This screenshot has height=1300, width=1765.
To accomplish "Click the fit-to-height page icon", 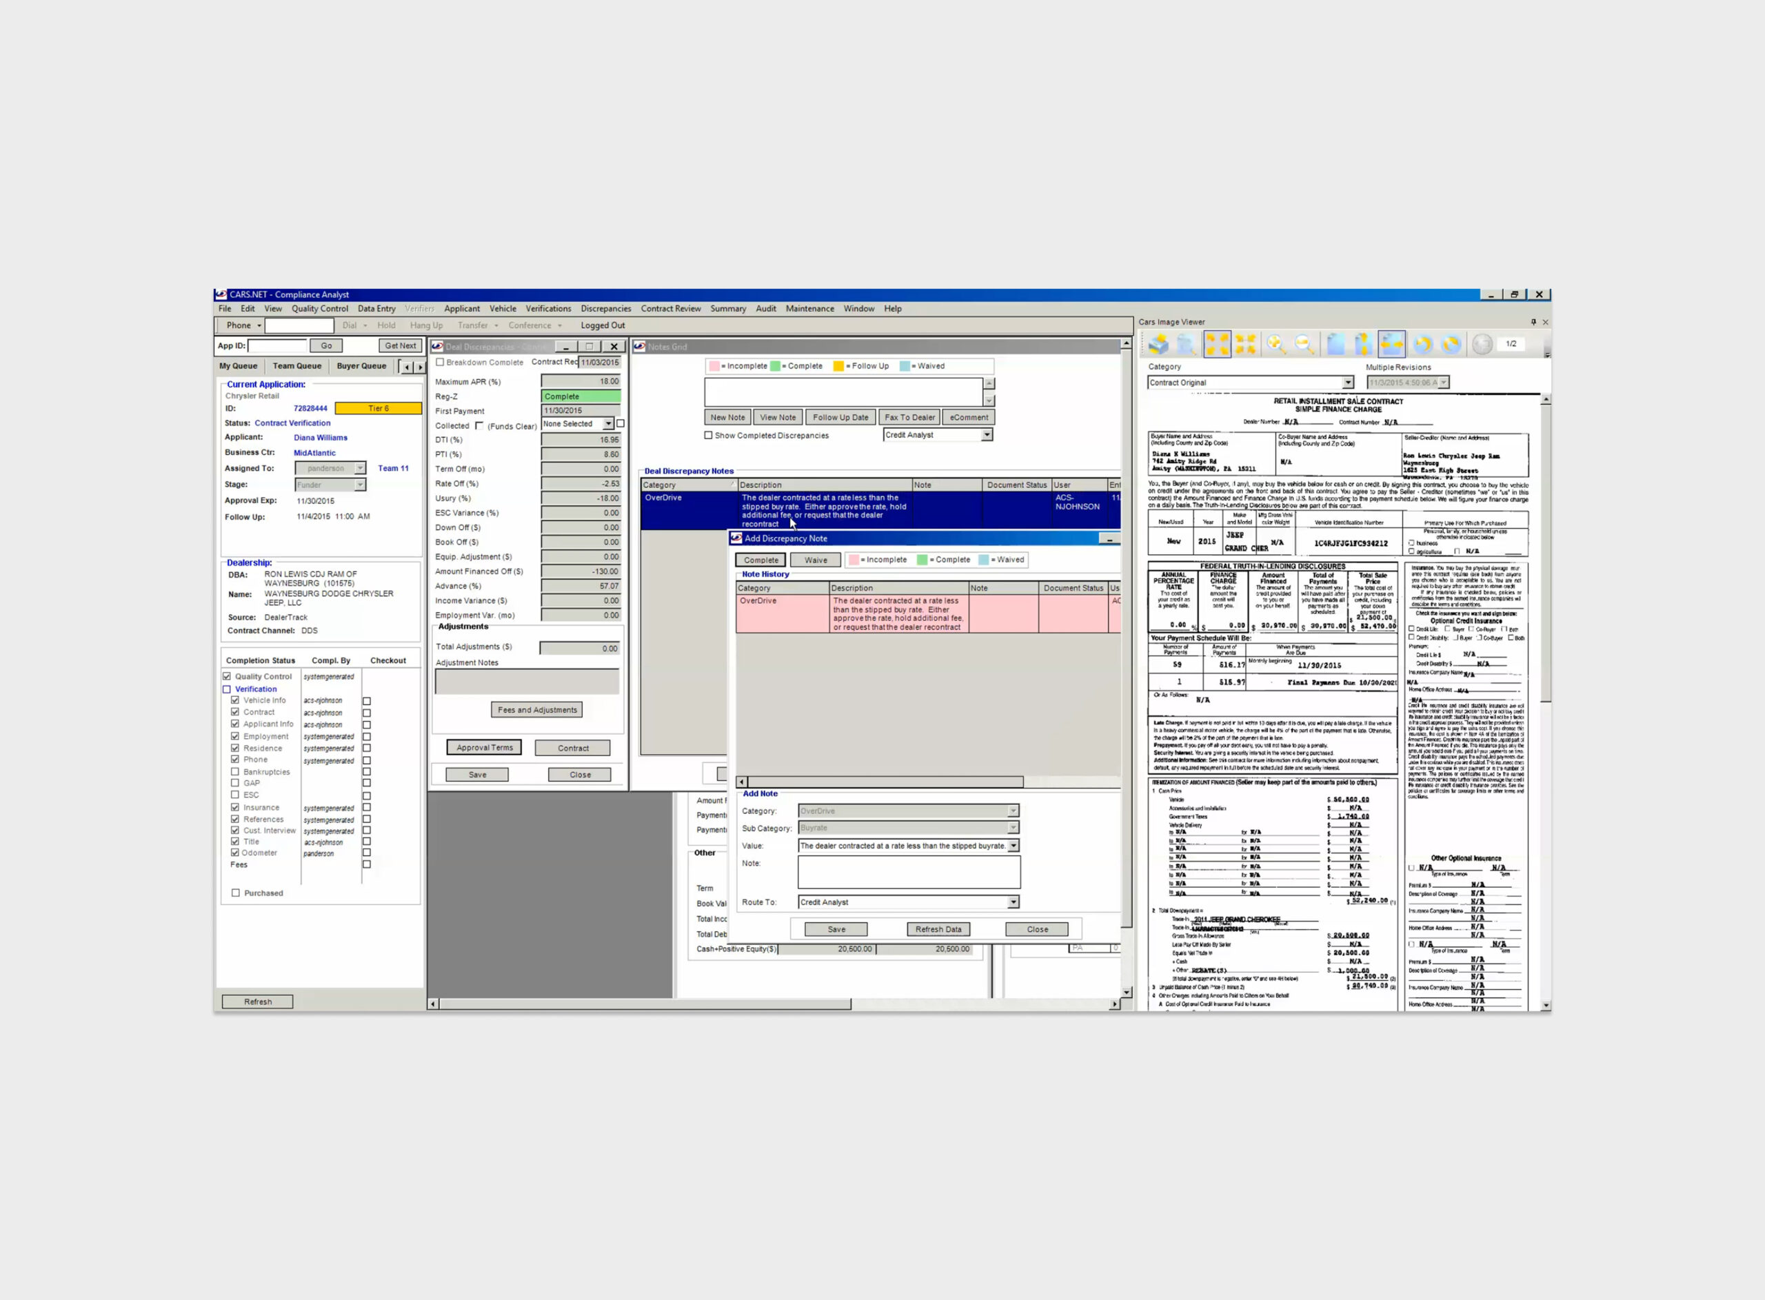I will point(1363,344).
